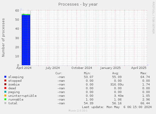Click runnable Avg value 1.06
The width and height of the screenshot is (156, 114).
click(118, 100)
